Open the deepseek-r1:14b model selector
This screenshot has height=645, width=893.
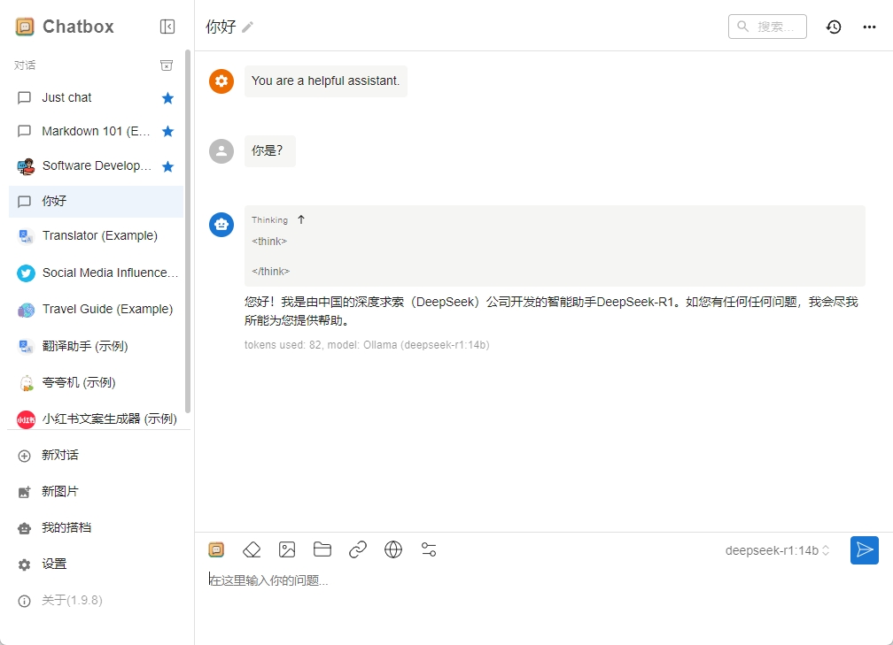pos(777,550)
